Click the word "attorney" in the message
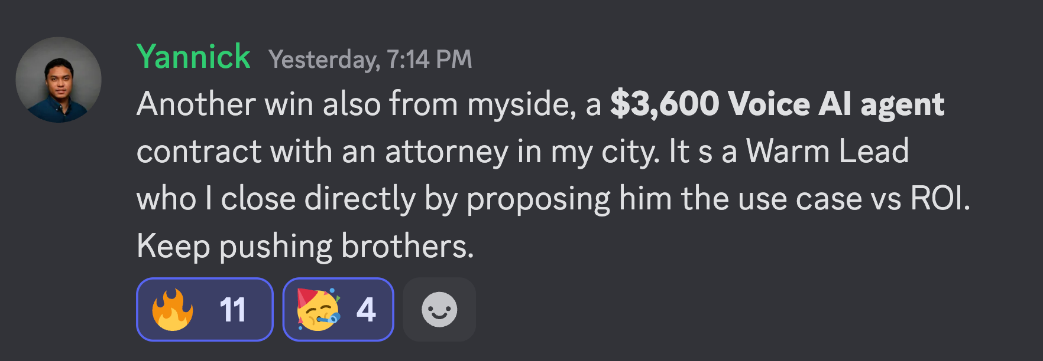1043x361 pixels. point(447,153)
